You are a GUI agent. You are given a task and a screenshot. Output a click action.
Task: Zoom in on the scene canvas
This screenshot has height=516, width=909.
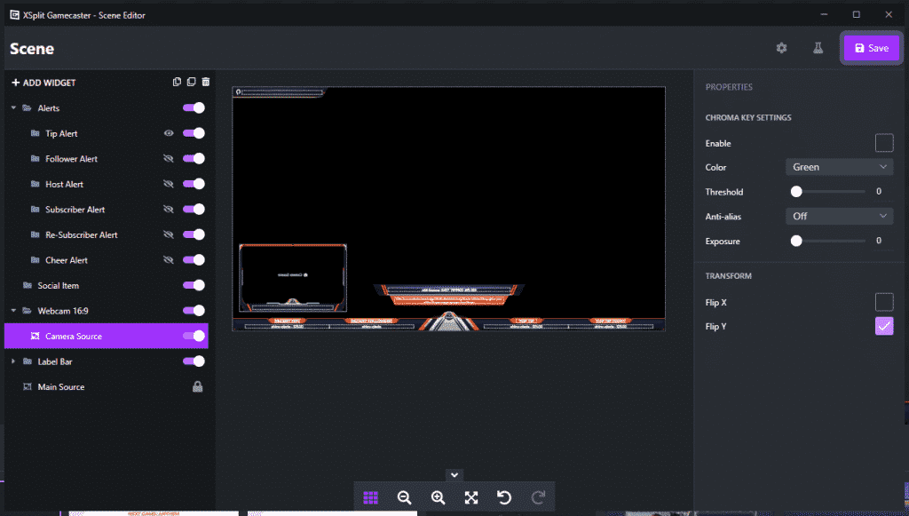coord(438,497)
